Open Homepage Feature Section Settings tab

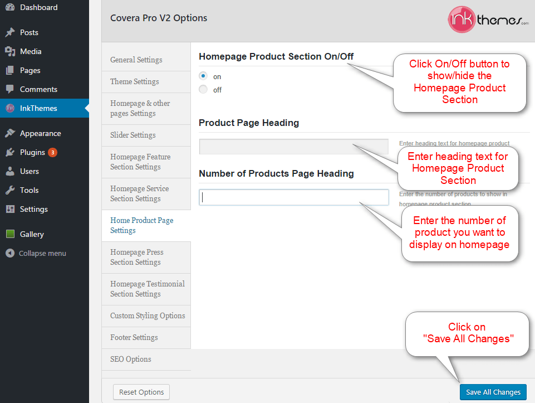(x=146, y=162)
